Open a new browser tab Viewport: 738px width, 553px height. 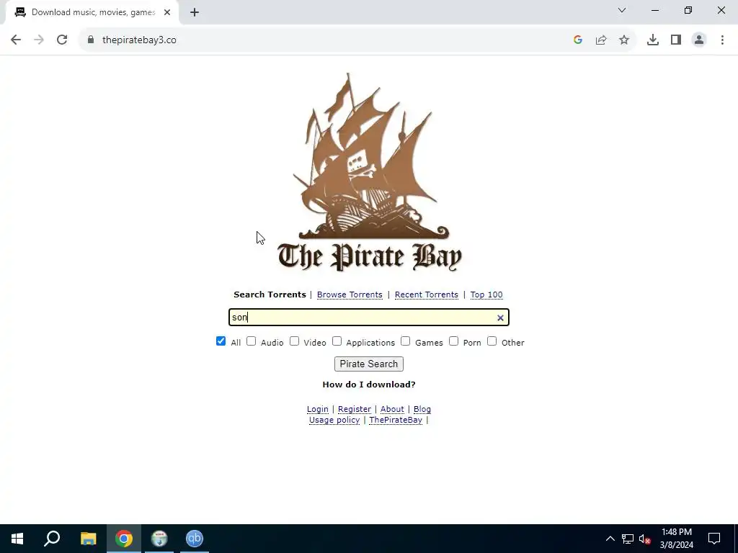click(x=195, y=12)
